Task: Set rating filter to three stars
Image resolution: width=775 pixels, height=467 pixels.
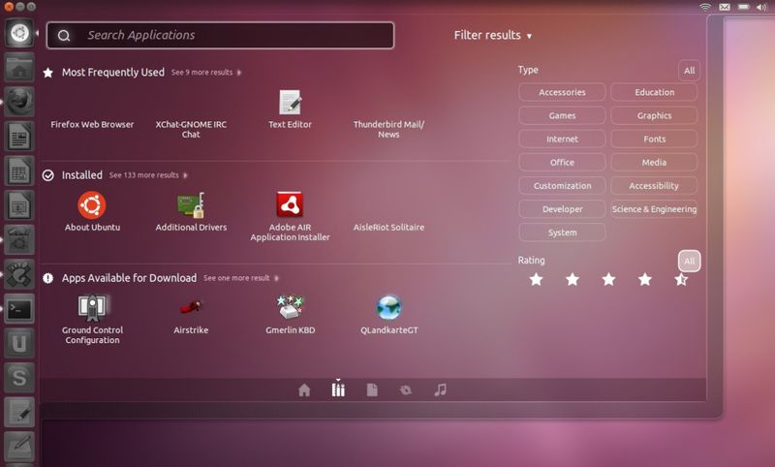Action: tap(608, 279)
